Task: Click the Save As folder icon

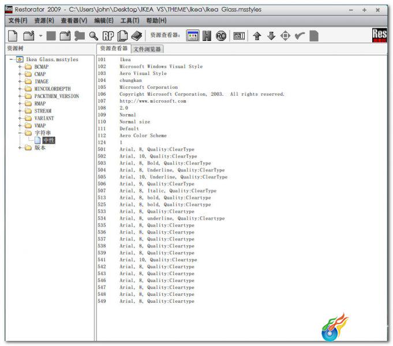Action: point(65,36)
